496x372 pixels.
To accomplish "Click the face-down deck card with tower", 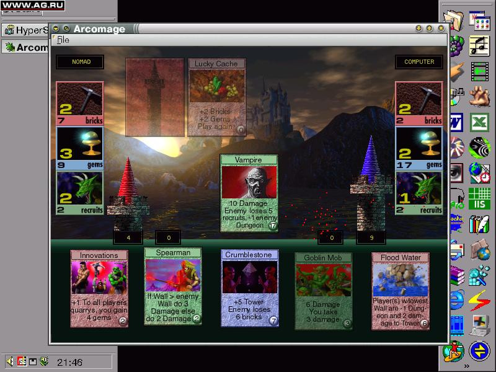I will click(x=154, y=97).
